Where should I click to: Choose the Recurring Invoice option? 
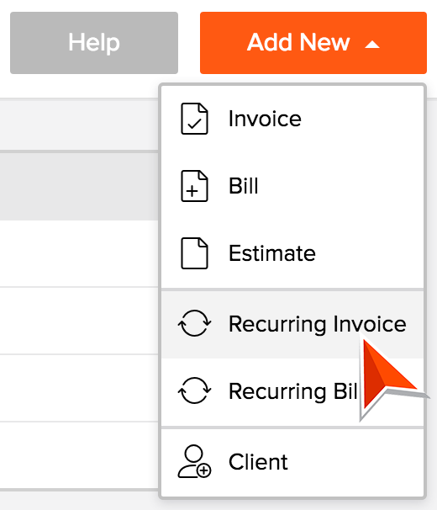(x=292, y=324)
